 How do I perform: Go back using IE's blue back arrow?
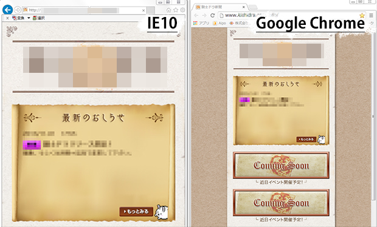click(x=7, y=10)
